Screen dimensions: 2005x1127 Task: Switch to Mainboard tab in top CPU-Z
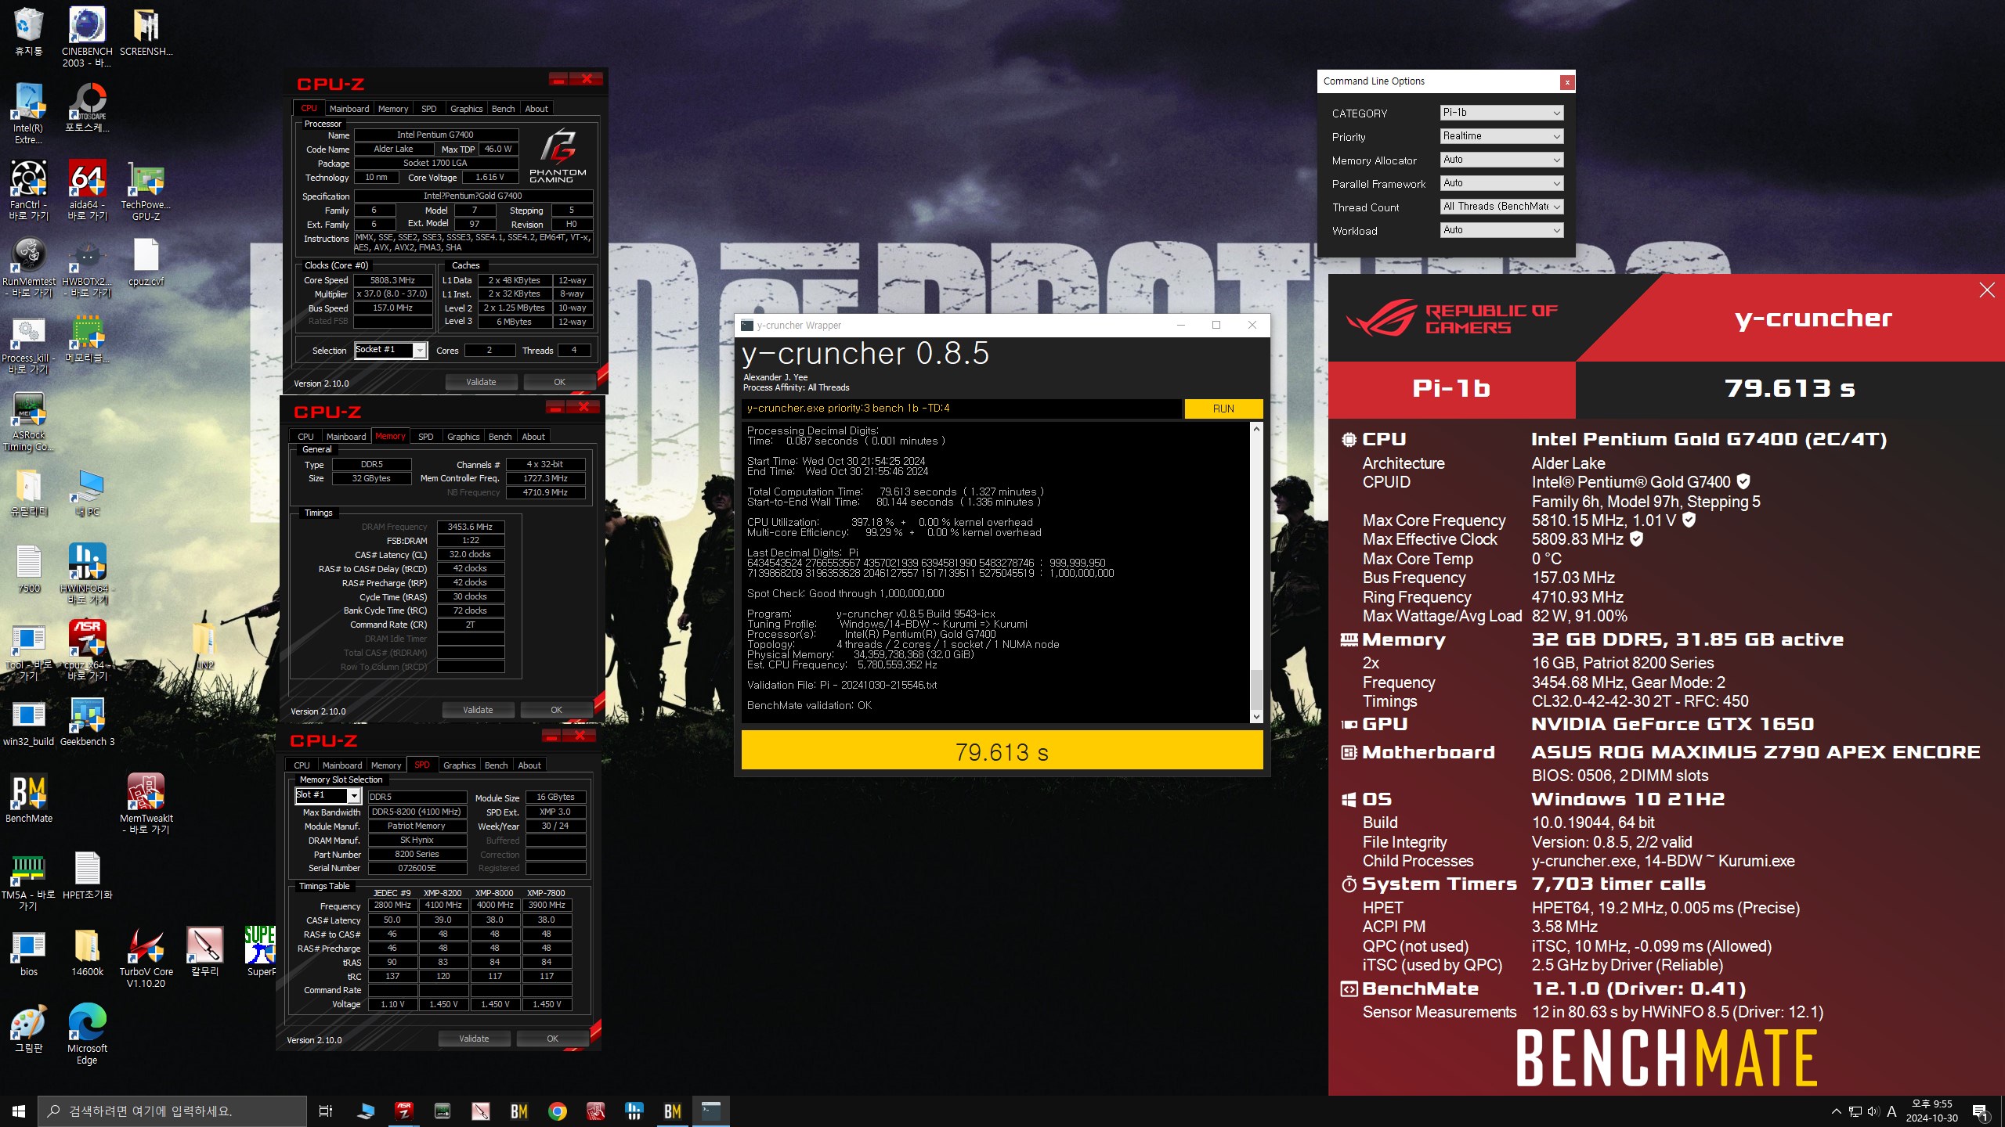[x=349, y=109]
